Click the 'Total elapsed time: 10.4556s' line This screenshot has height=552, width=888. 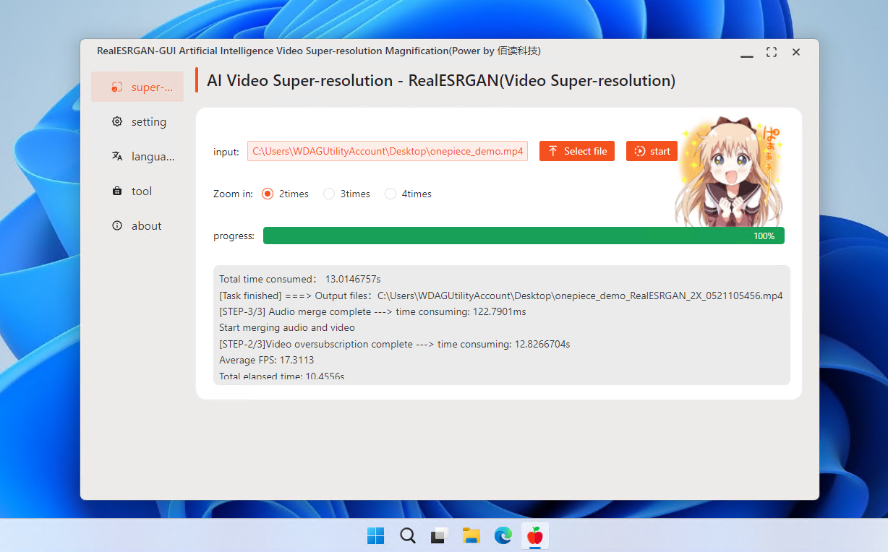pyautogui.click(x=282, y=376)
